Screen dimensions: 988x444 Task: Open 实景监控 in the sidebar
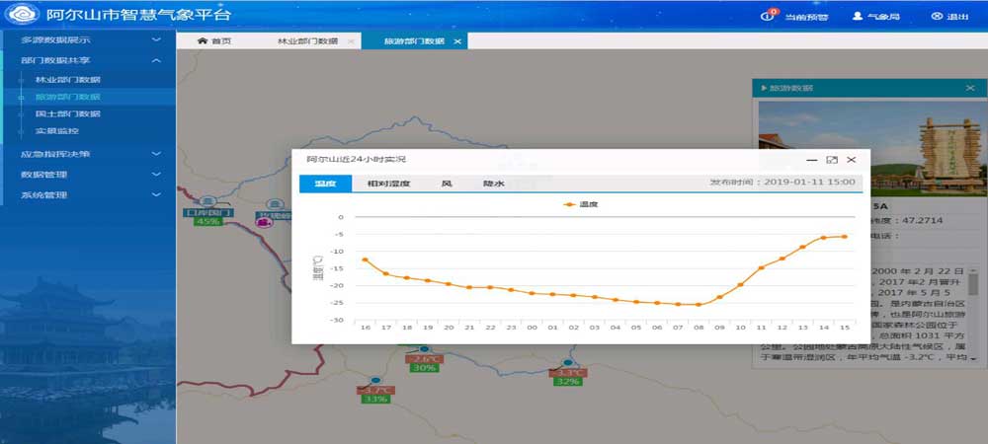point(57,130)
